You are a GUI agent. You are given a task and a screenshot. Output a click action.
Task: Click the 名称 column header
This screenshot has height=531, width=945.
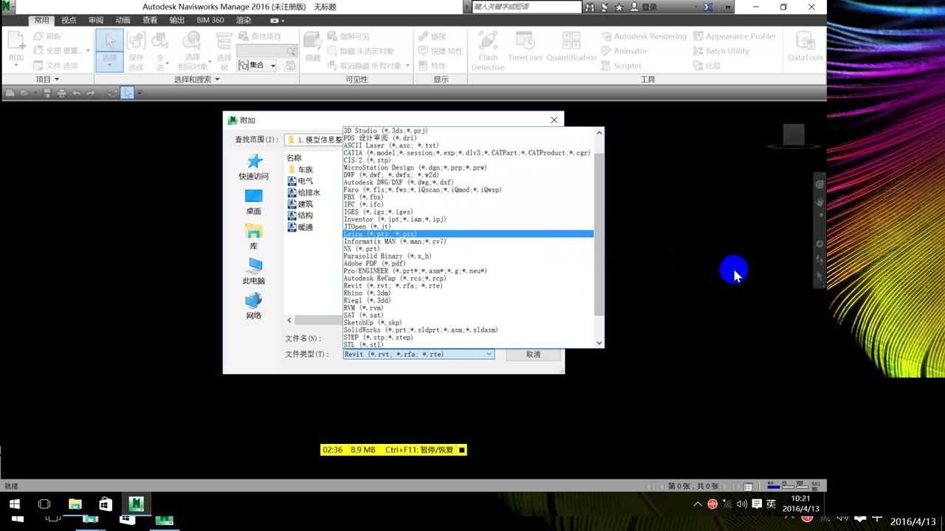(295, 158)
